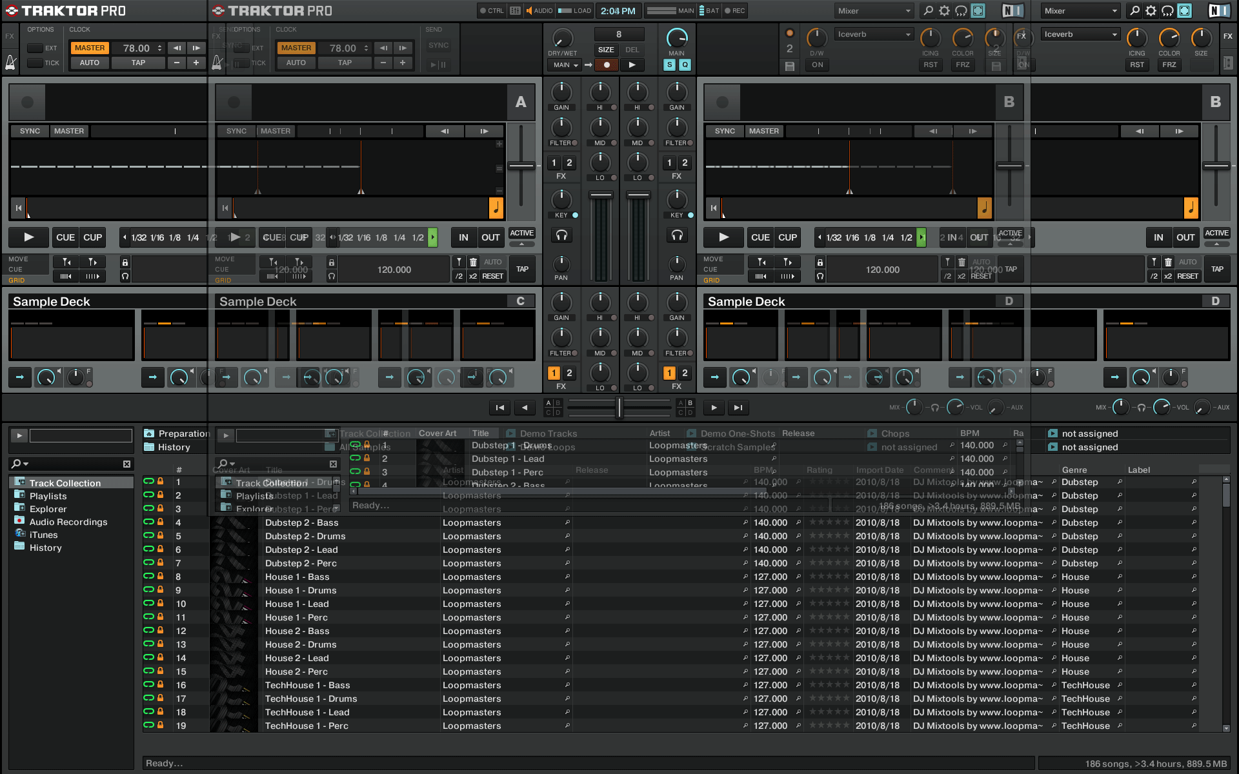Clear the browser search field with X
The width and height of the screenshot is (1239, 774).
point(126,464)
